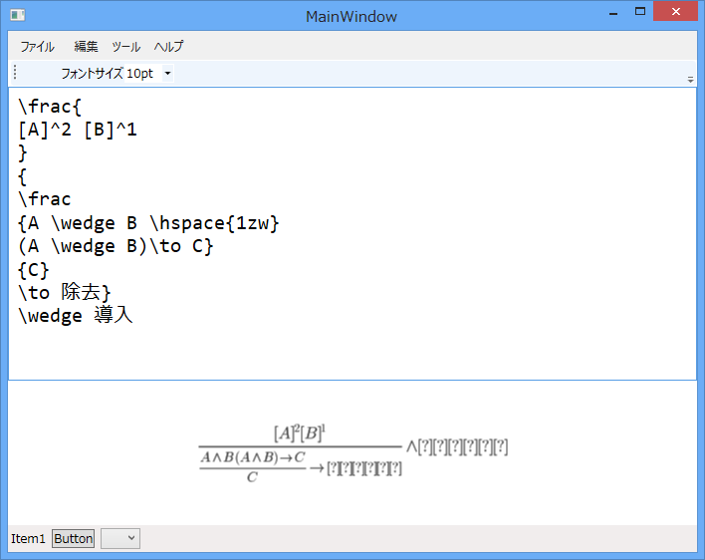Open the status bar combo box
Viewport: 705px width, 560px height.
pos(120,538)
